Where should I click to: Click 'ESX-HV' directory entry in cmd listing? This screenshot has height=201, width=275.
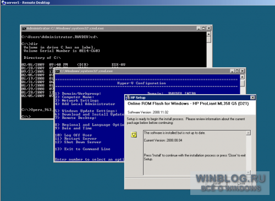(118, 64)
